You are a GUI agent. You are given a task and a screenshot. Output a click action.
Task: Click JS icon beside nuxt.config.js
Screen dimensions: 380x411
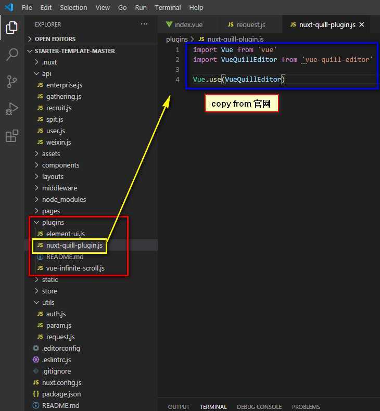36,382
